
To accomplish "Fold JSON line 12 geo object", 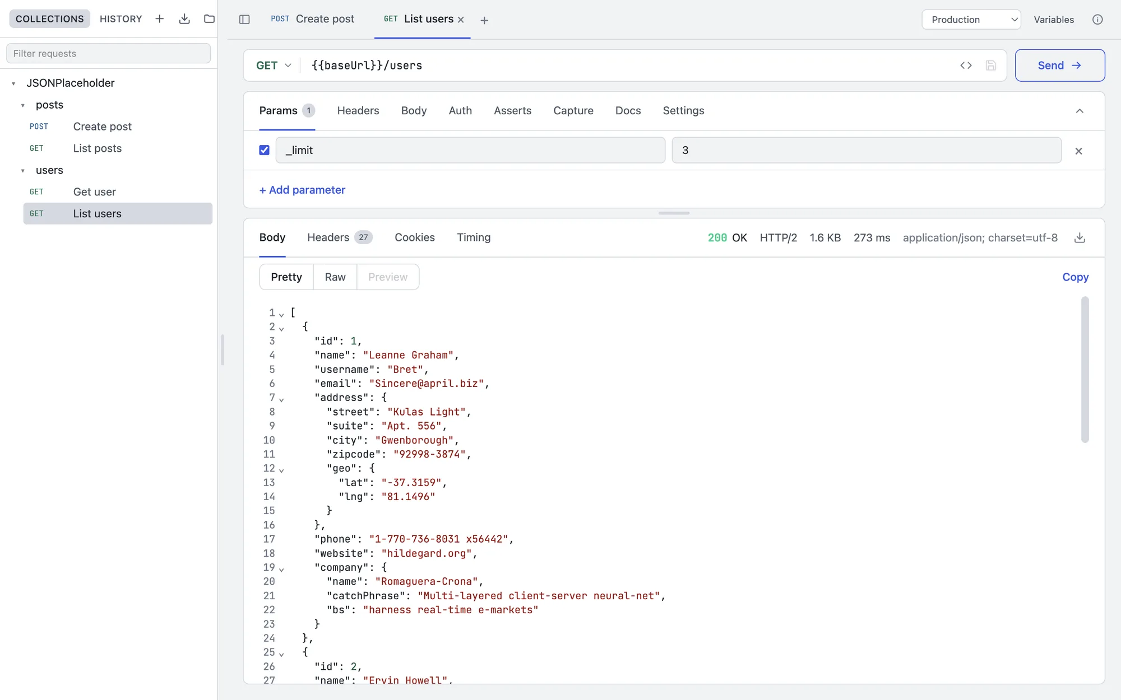I will (x=281, y=470).
